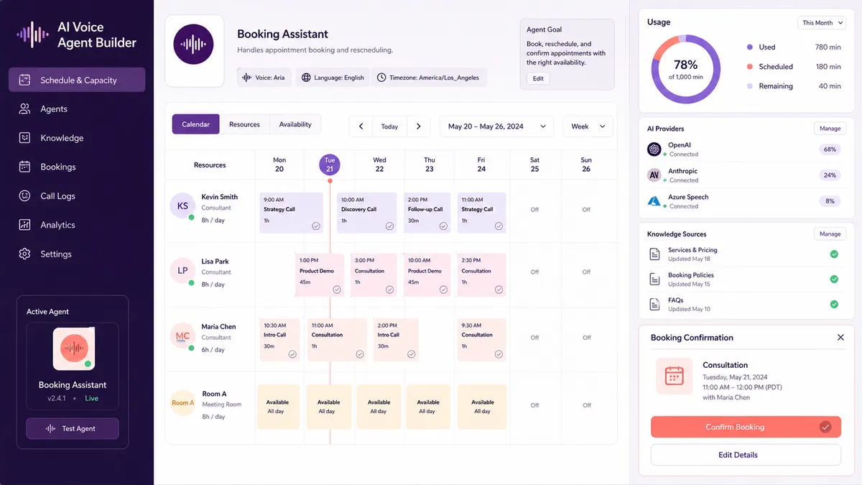Toggle check on Friday 11:00 AM Strategy Call
This screenshot has width=862, height=485.
point(499,226)
